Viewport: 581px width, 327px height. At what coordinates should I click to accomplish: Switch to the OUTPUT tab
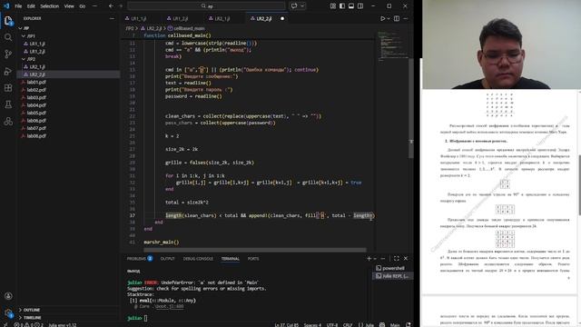tap(167, 258)
